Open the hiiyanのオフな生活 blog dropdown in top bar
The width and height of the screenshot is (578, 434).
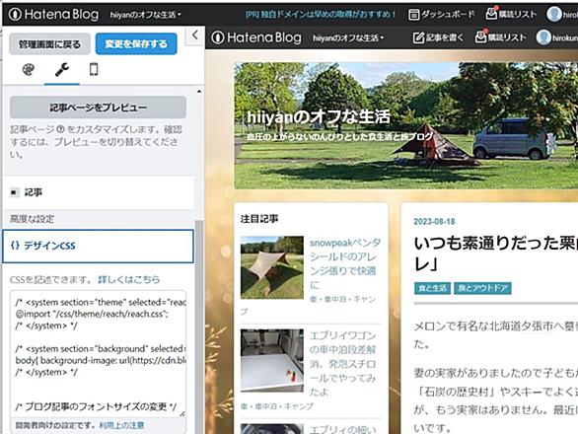146,15
